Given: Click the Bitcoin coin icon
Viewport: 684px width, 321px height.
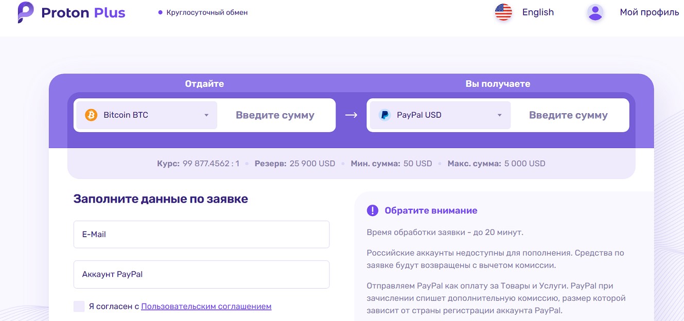Looking at the screenshot, I should pos(91,115).
